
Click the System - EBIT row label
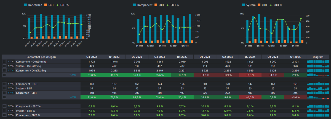tap(24, 88)
